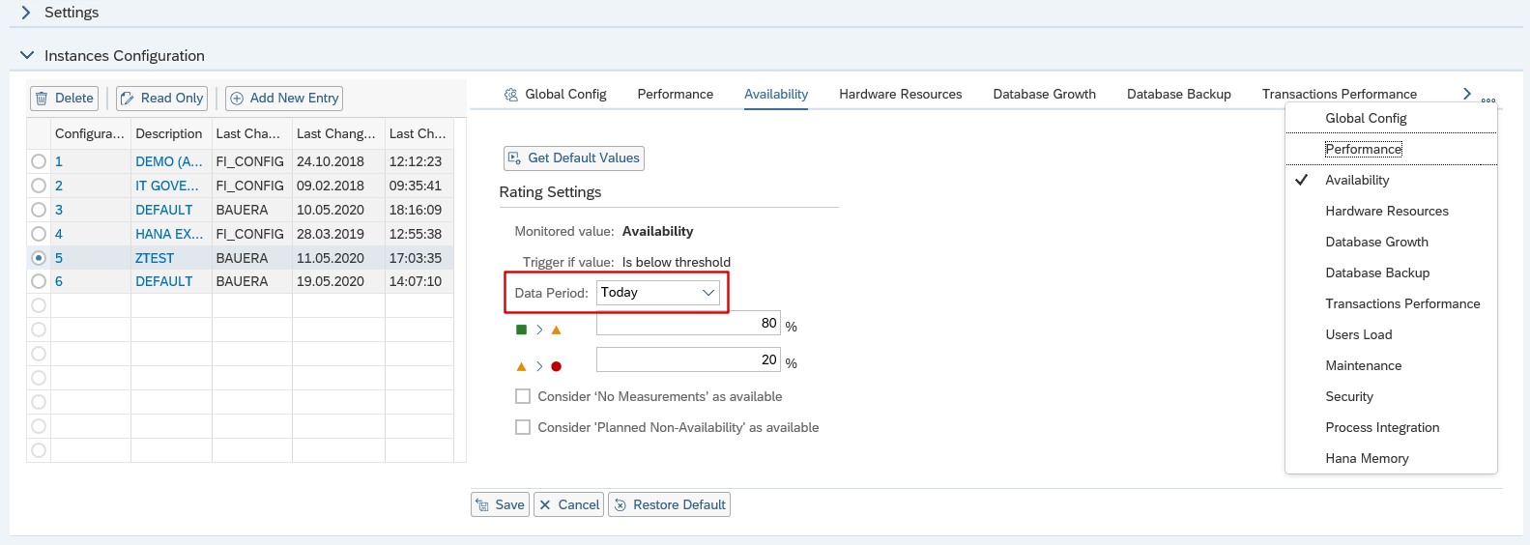
Task: Click the Add New Entry plus icon
Action: coord(237,99)
